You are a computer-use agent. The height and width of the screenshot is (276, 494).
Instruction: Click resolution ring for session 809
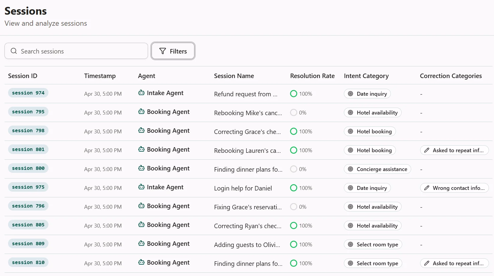pos(294,244)
